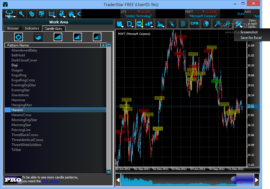Screen dimensions: 270x189
Task: Zoom out with the magnifier minus
Action: (228, 24)
